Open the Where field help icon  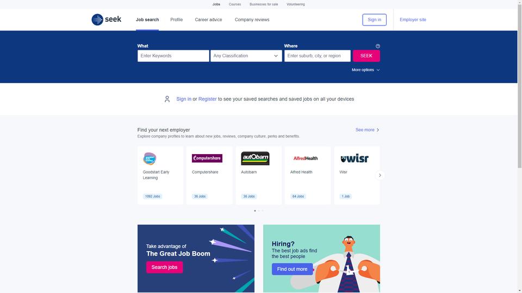tap(377, 46)
